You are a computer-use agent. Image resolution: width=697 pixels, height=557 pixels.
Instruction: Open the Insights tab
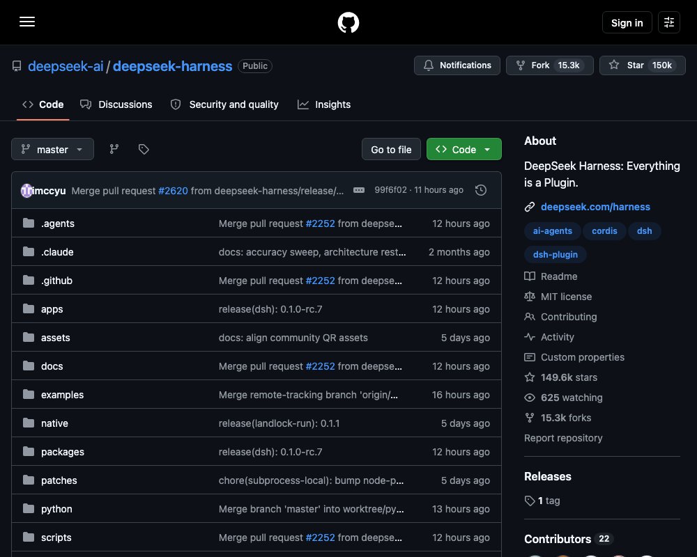[324, 104]
